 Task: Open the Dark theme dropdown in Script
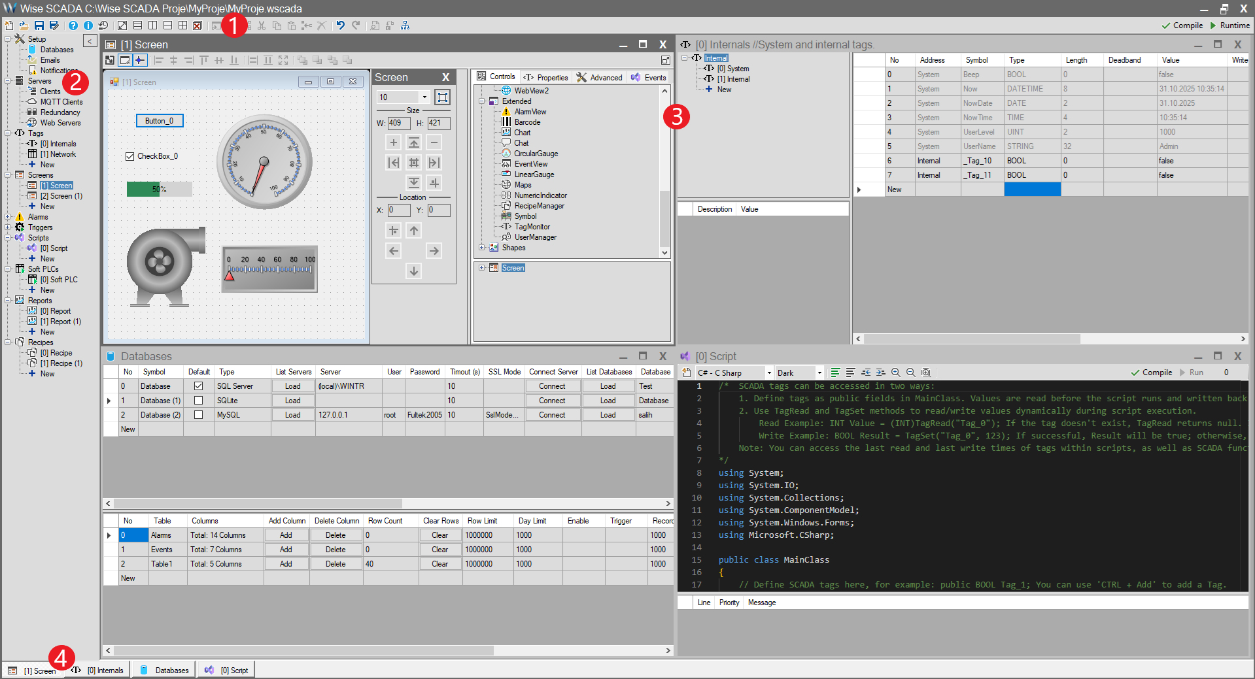(819, 373)
